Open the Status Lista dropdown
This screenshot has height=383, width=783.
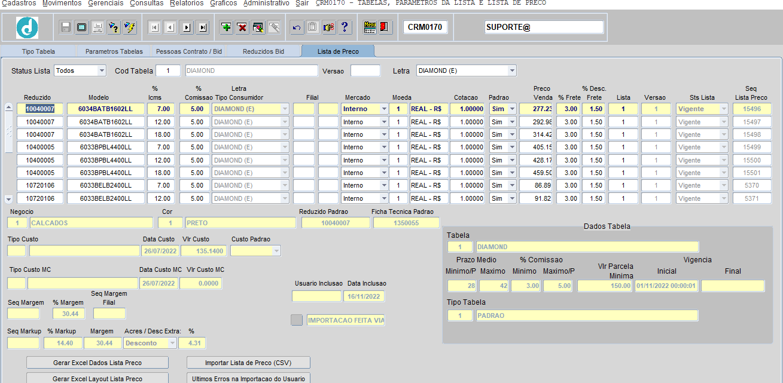(x=102, y=71)
